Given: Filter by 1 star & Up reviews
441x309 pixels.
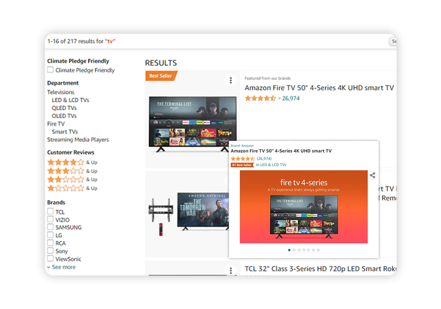Looking at the screenshot, I should pos(72,188).
